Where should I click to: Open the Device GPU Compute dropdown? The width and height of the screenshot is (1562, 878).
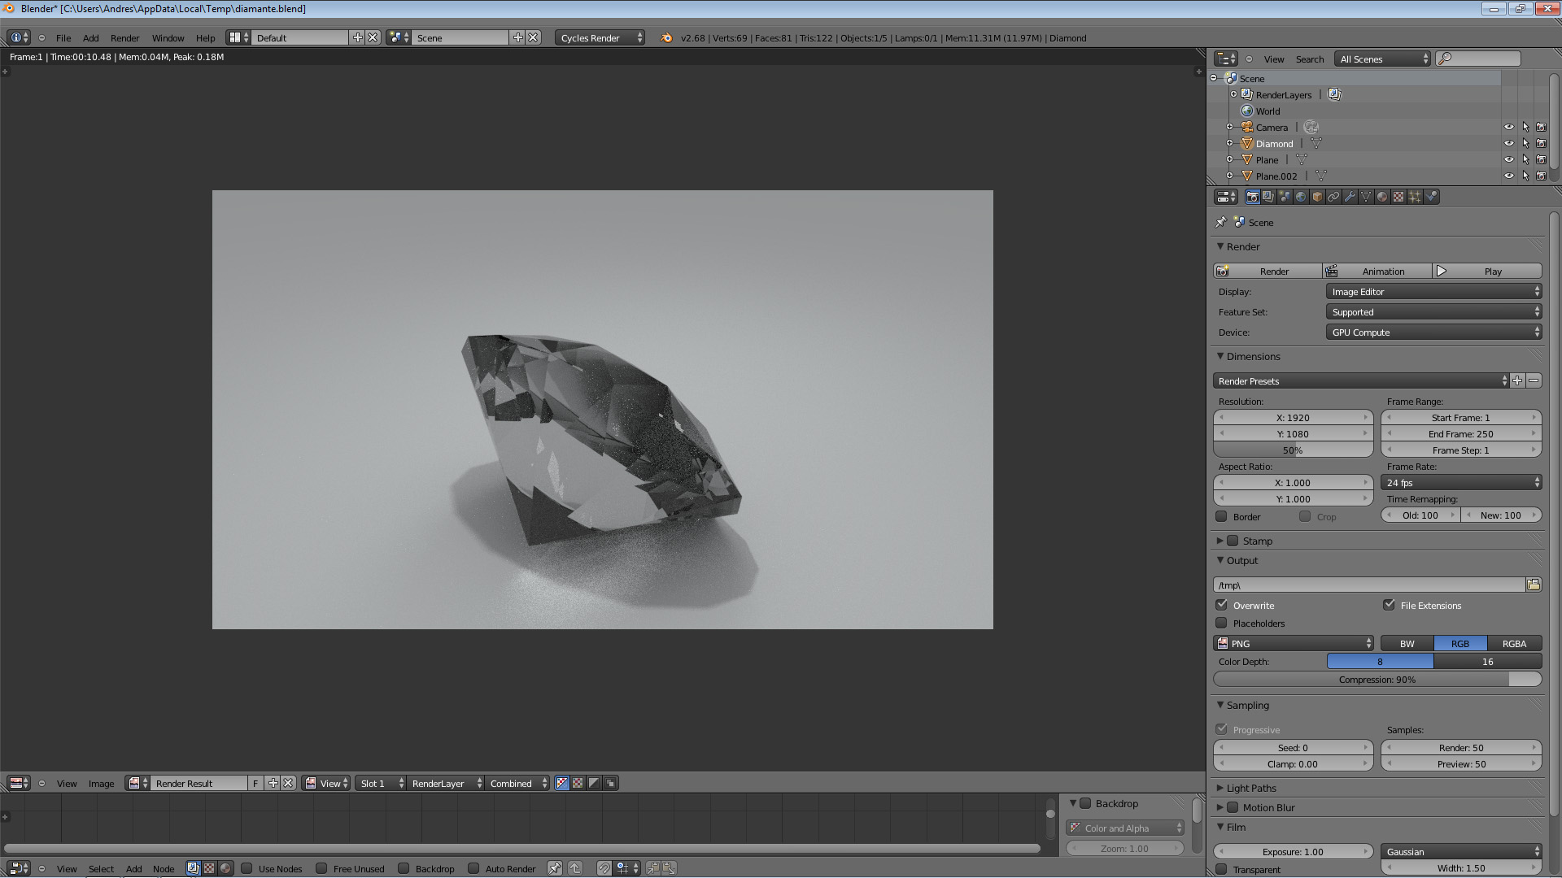pyautogui.click(x=1433, y=333)
